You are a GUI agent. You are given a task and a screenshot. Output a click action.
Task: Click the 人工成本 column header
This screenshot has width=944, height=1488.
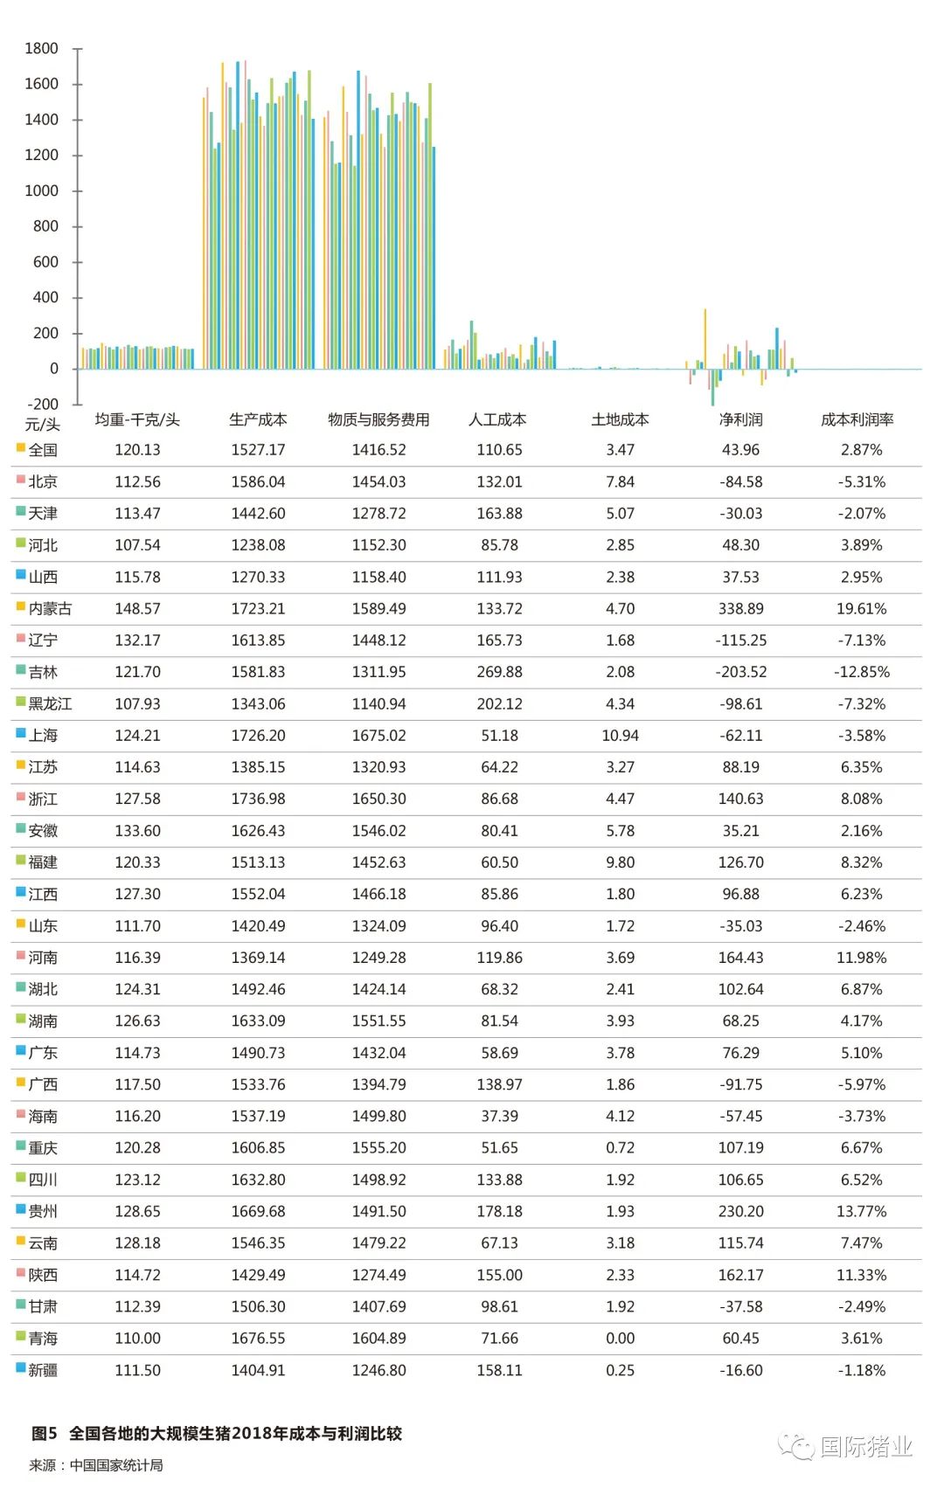tap(497, 419)
